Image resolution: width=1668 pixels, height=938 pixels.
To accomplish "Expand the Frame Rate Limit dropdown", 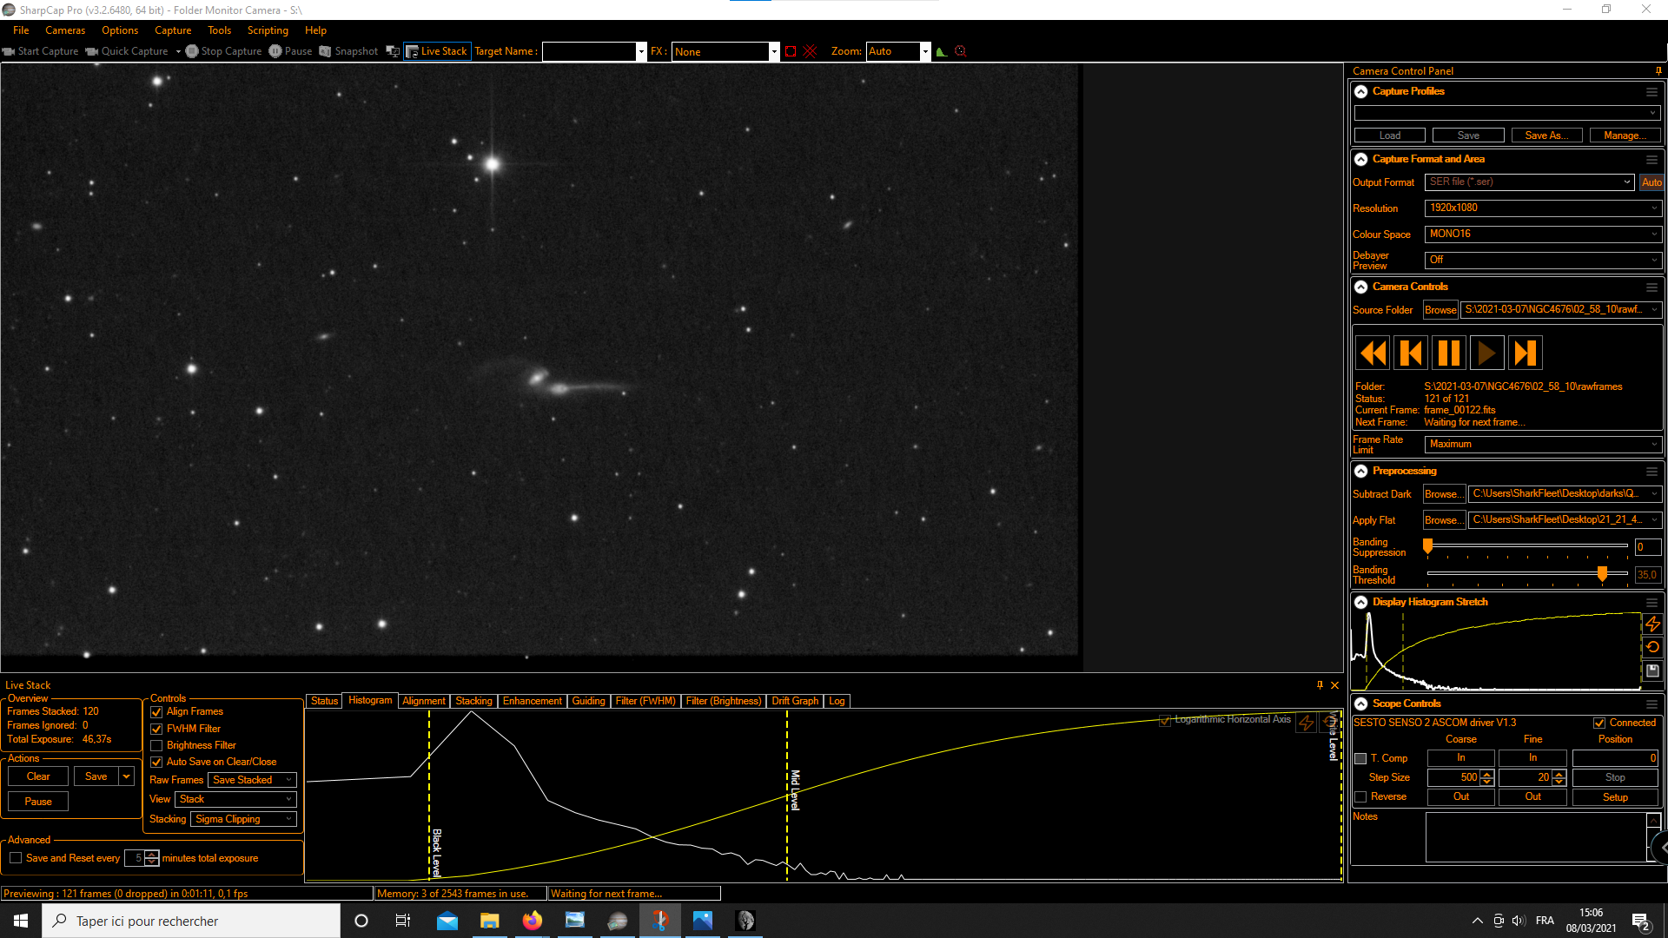I will pyautogui.click(x=1543, y=444).
